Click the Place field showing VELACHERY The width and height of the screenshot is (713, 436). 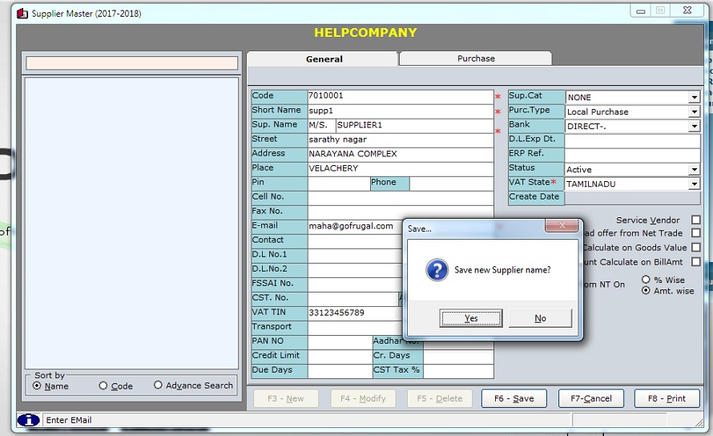pyautogui.click(x=400, y=168)
